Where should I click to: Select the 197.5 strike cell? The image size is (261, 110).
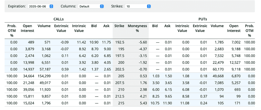point(120,56)
